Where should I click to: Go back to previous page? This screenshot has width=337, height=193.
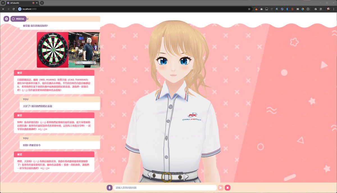3,9
